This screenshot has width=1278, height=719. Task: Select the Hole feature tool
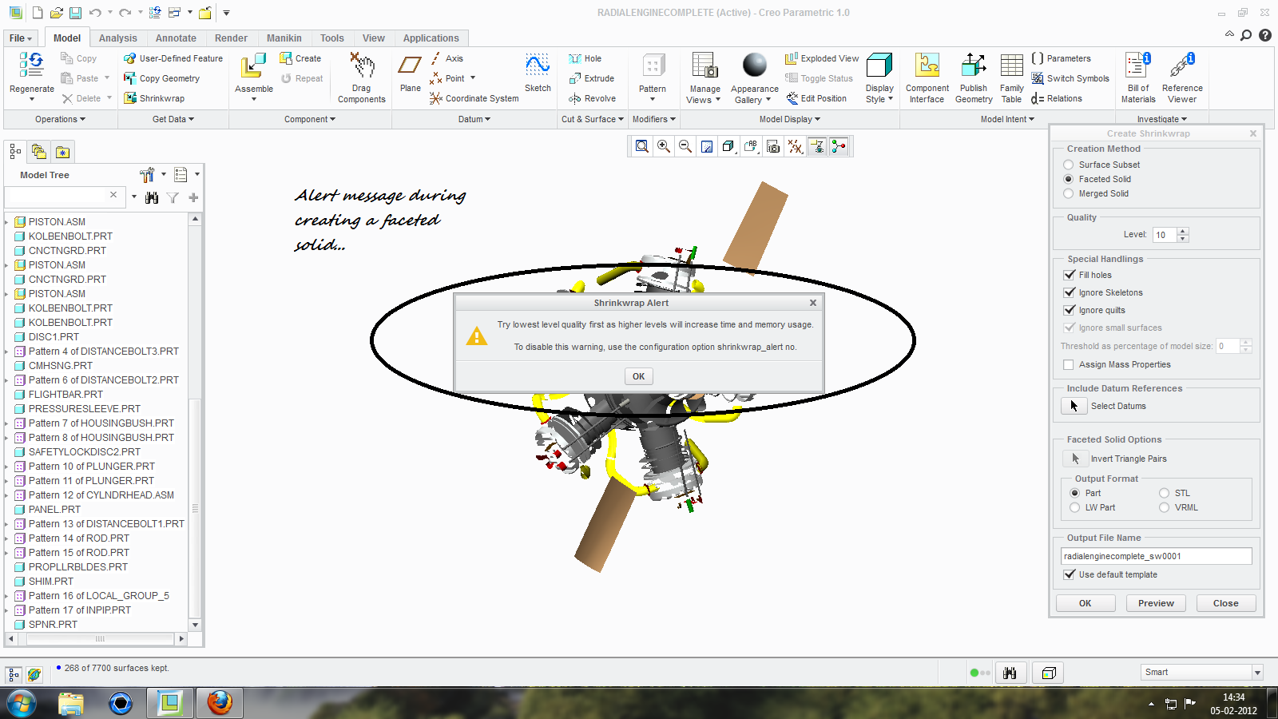(585, 58)
